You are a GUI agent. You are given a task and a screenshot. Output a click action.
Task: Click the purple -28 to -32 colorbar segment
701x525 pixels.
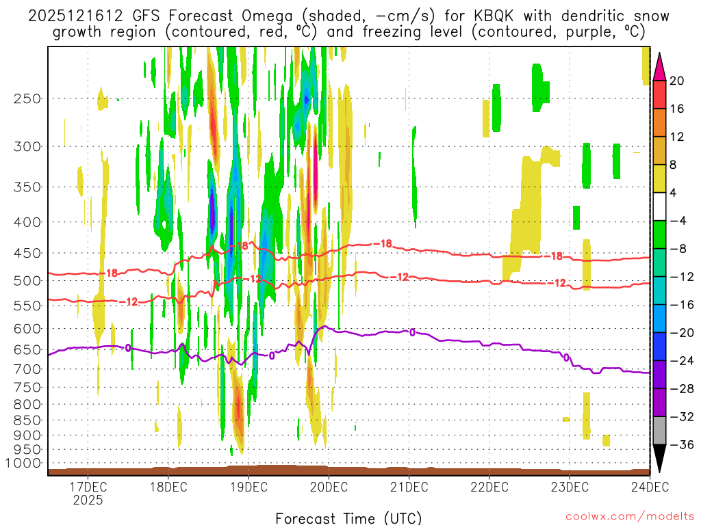coord(659,402)
